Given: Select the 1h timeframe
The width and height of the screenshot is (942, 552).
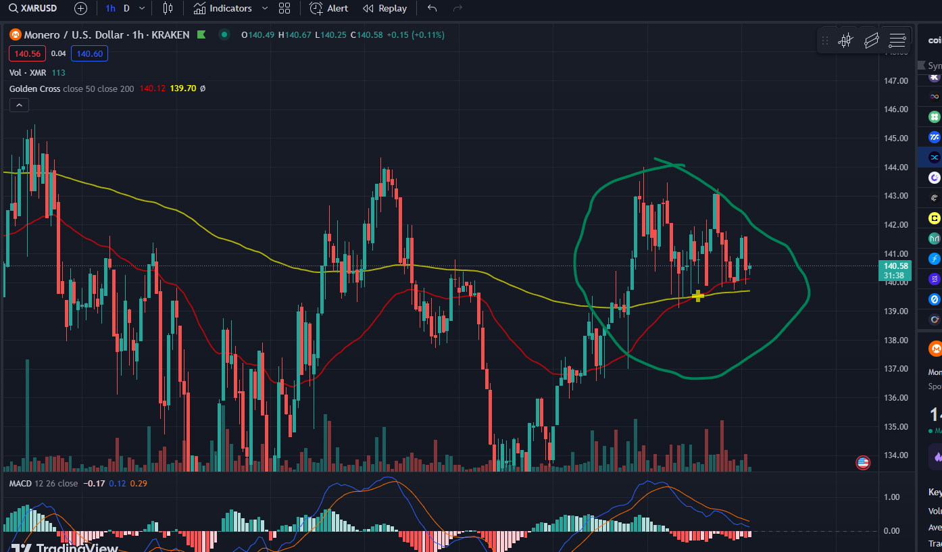Looking at the screenshot, I should click(x=110, y=8).
